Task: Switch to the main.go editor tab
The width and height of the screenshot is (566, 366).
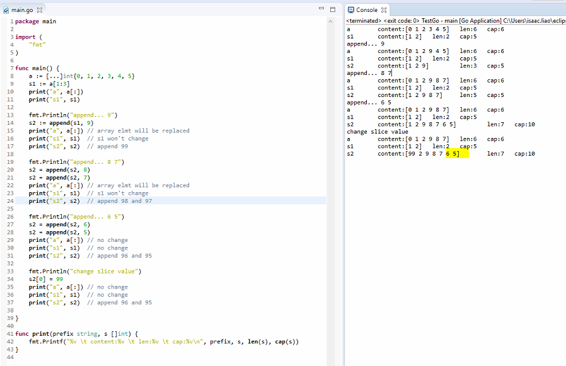Action: point(22,10)
